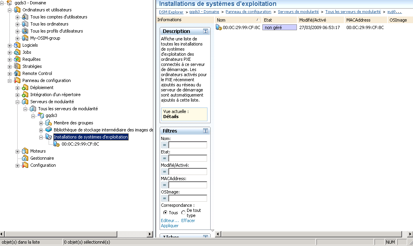The image size is (413, 246).
Task: Click the Remote Control icon
Action: 17,73
